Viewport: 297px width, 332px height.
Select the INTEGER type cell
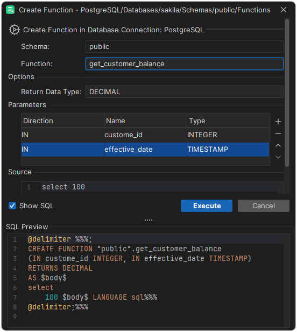click(228, 135)
